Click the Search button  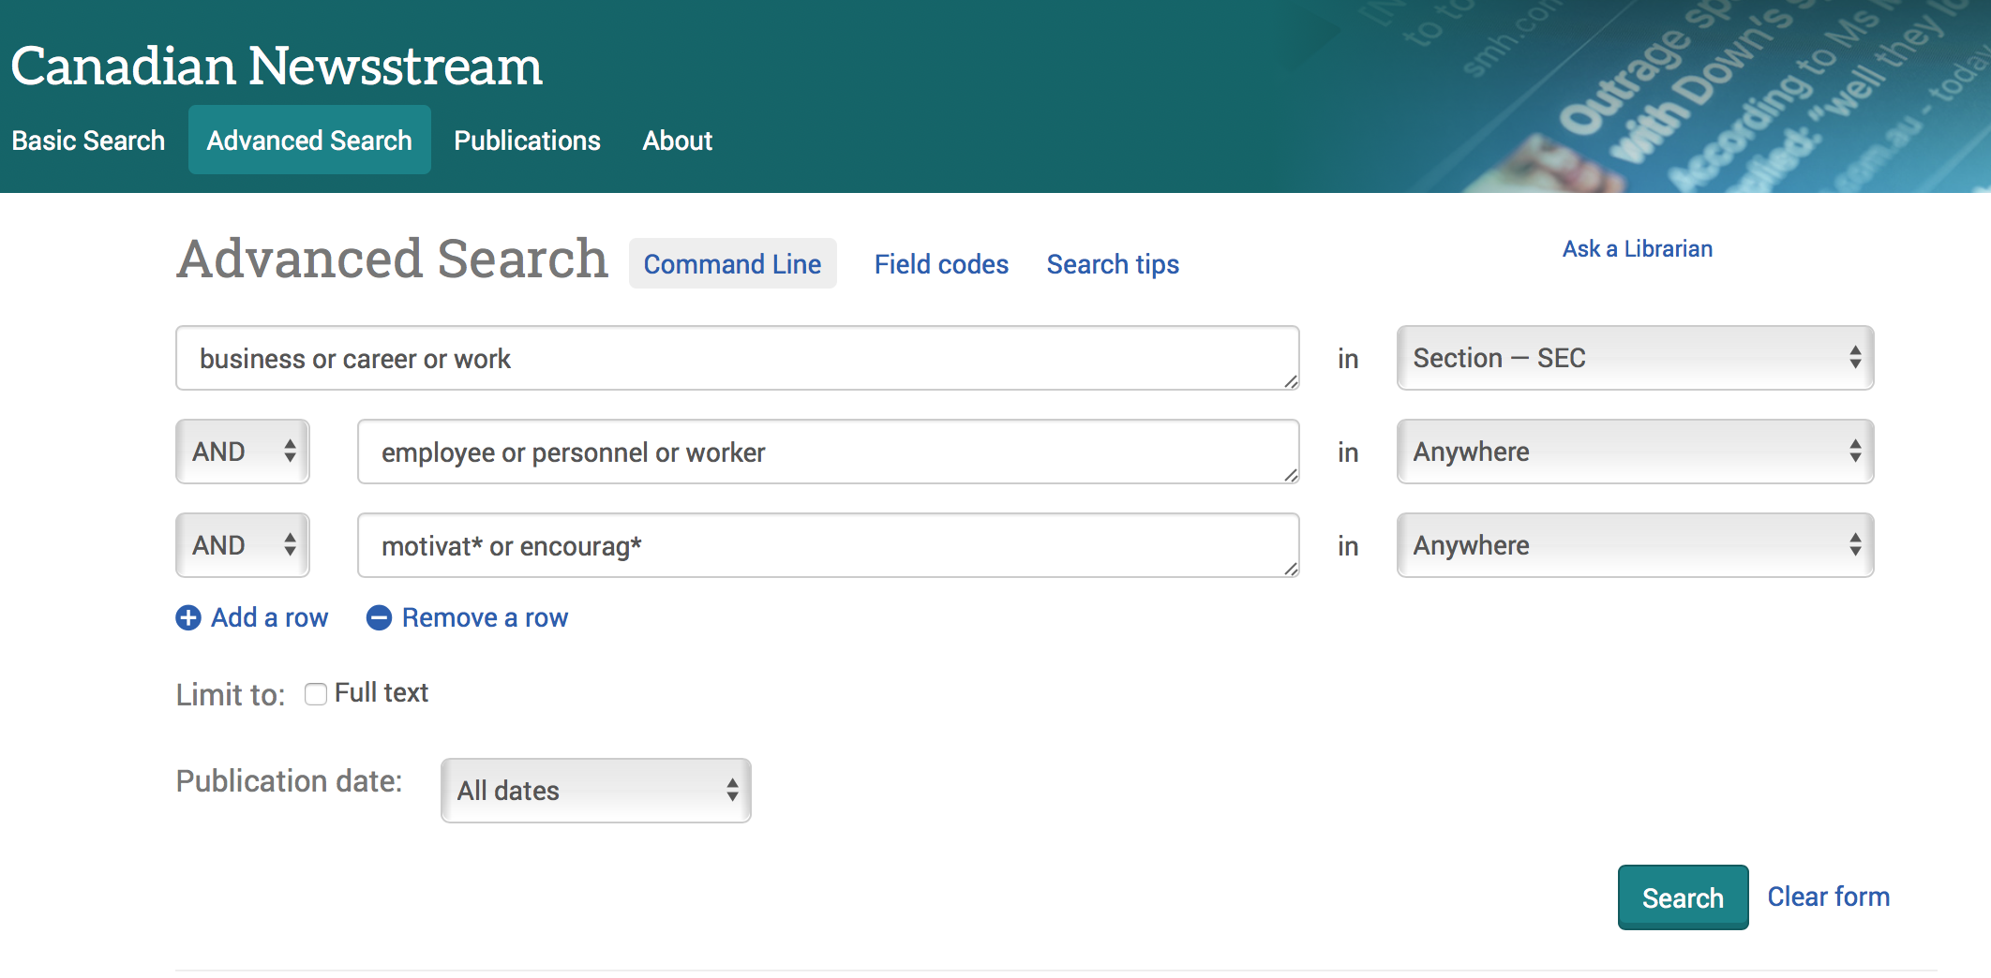click(1683, 897)
